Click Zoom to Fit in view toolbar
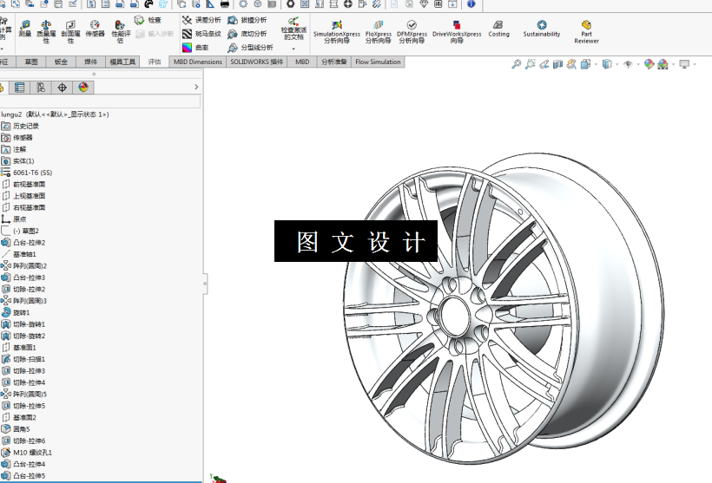 (x=516, y=64)
